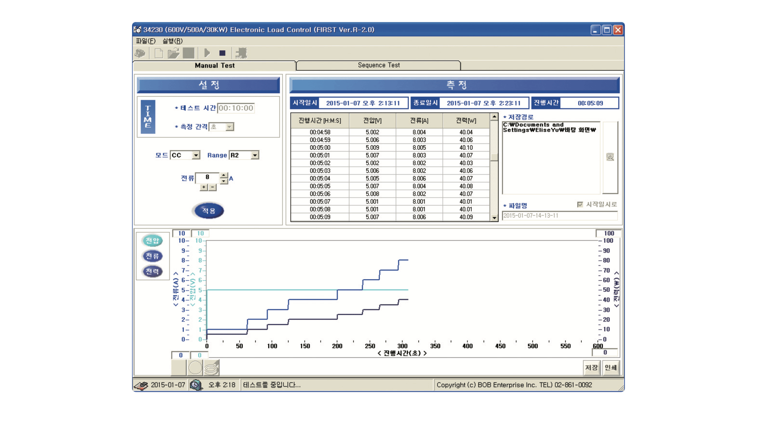This screenshot has height=425, width=757.
Task: Click the calendar icon in the status bar
Action: (141, 385)
